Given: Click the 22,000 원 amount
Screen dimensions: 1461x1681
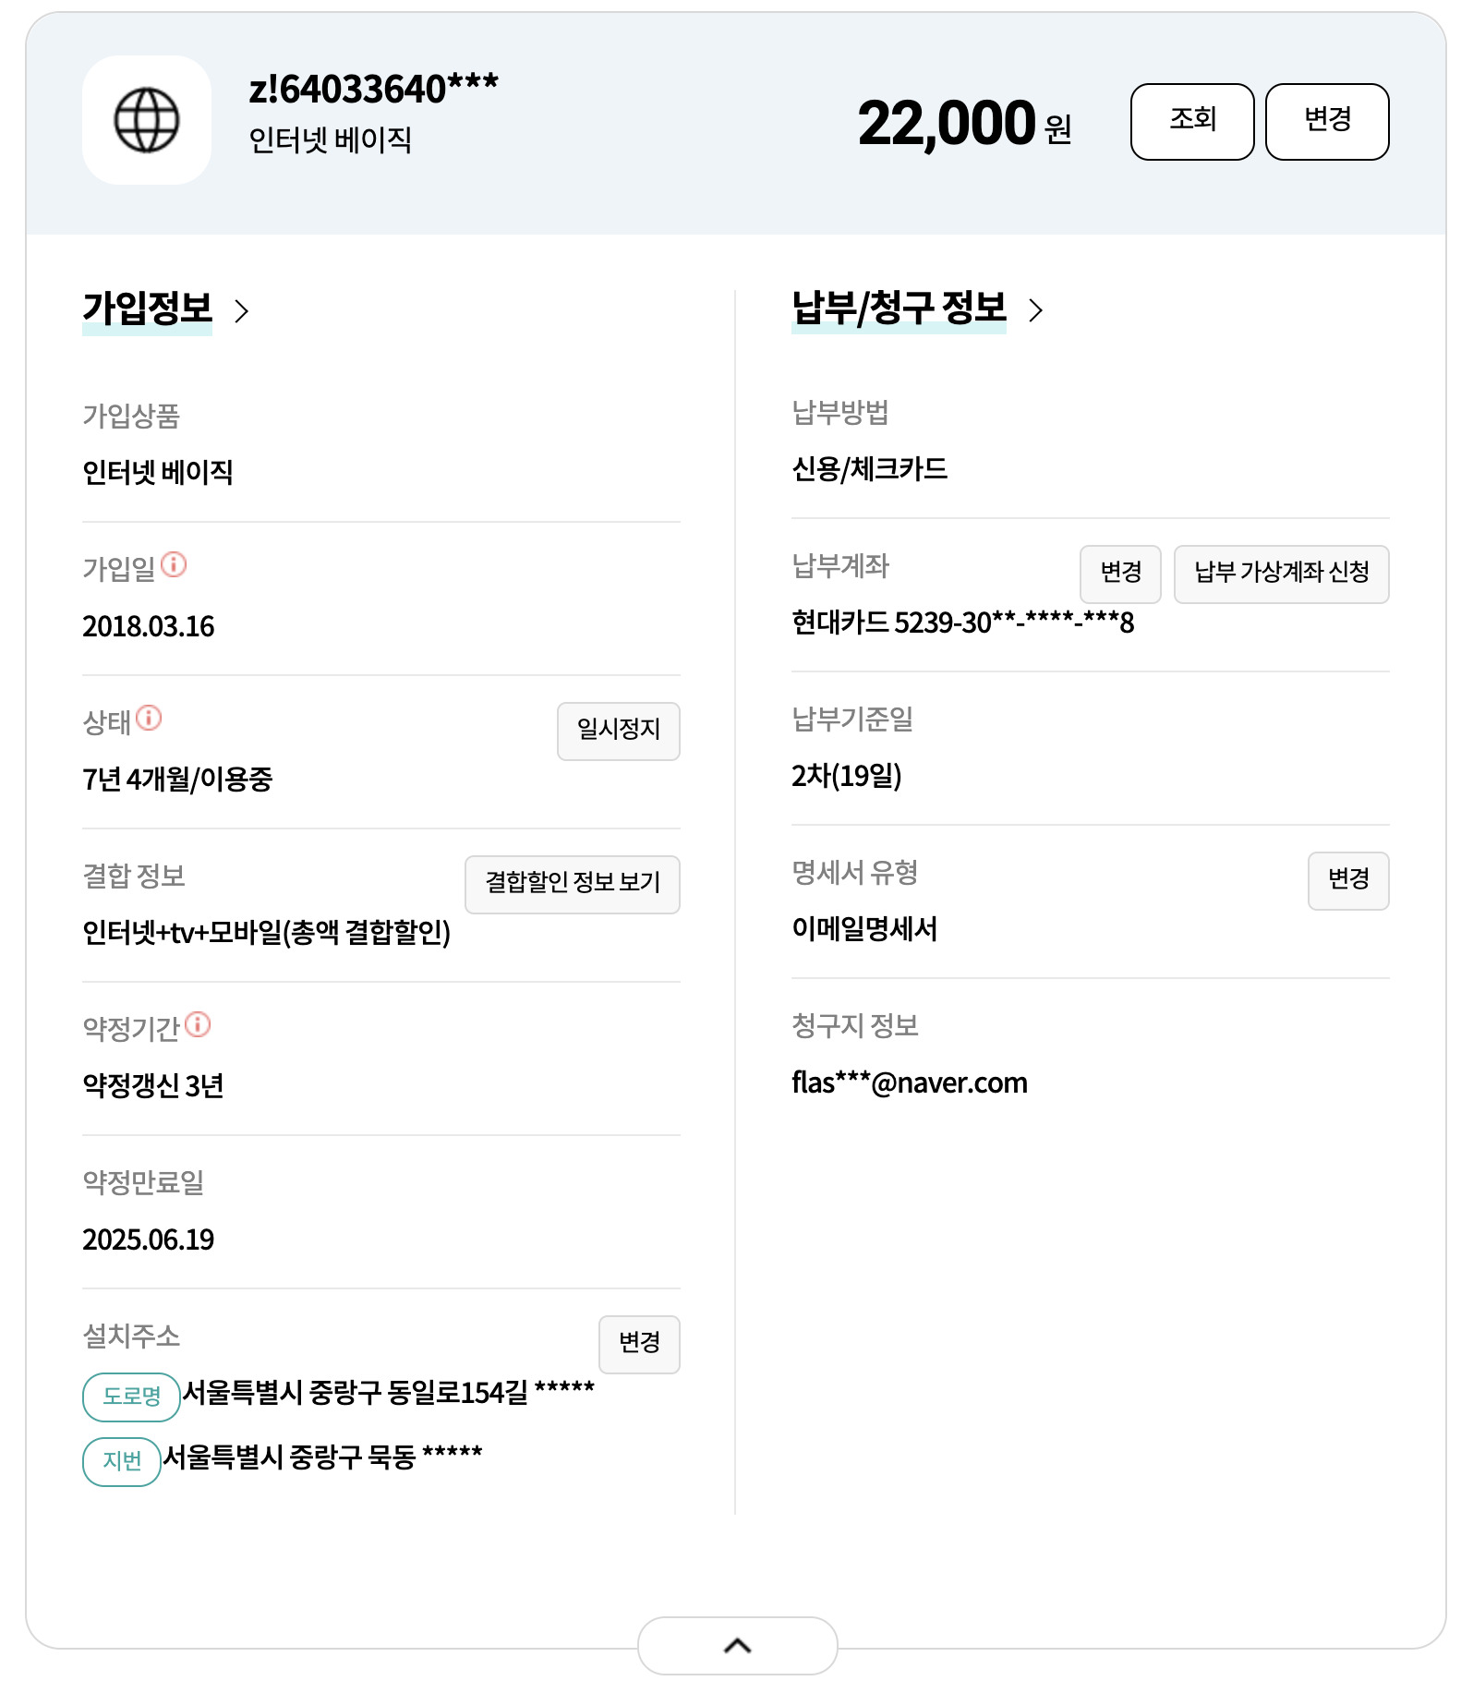Looking at the screenshot, I should 964,123.
